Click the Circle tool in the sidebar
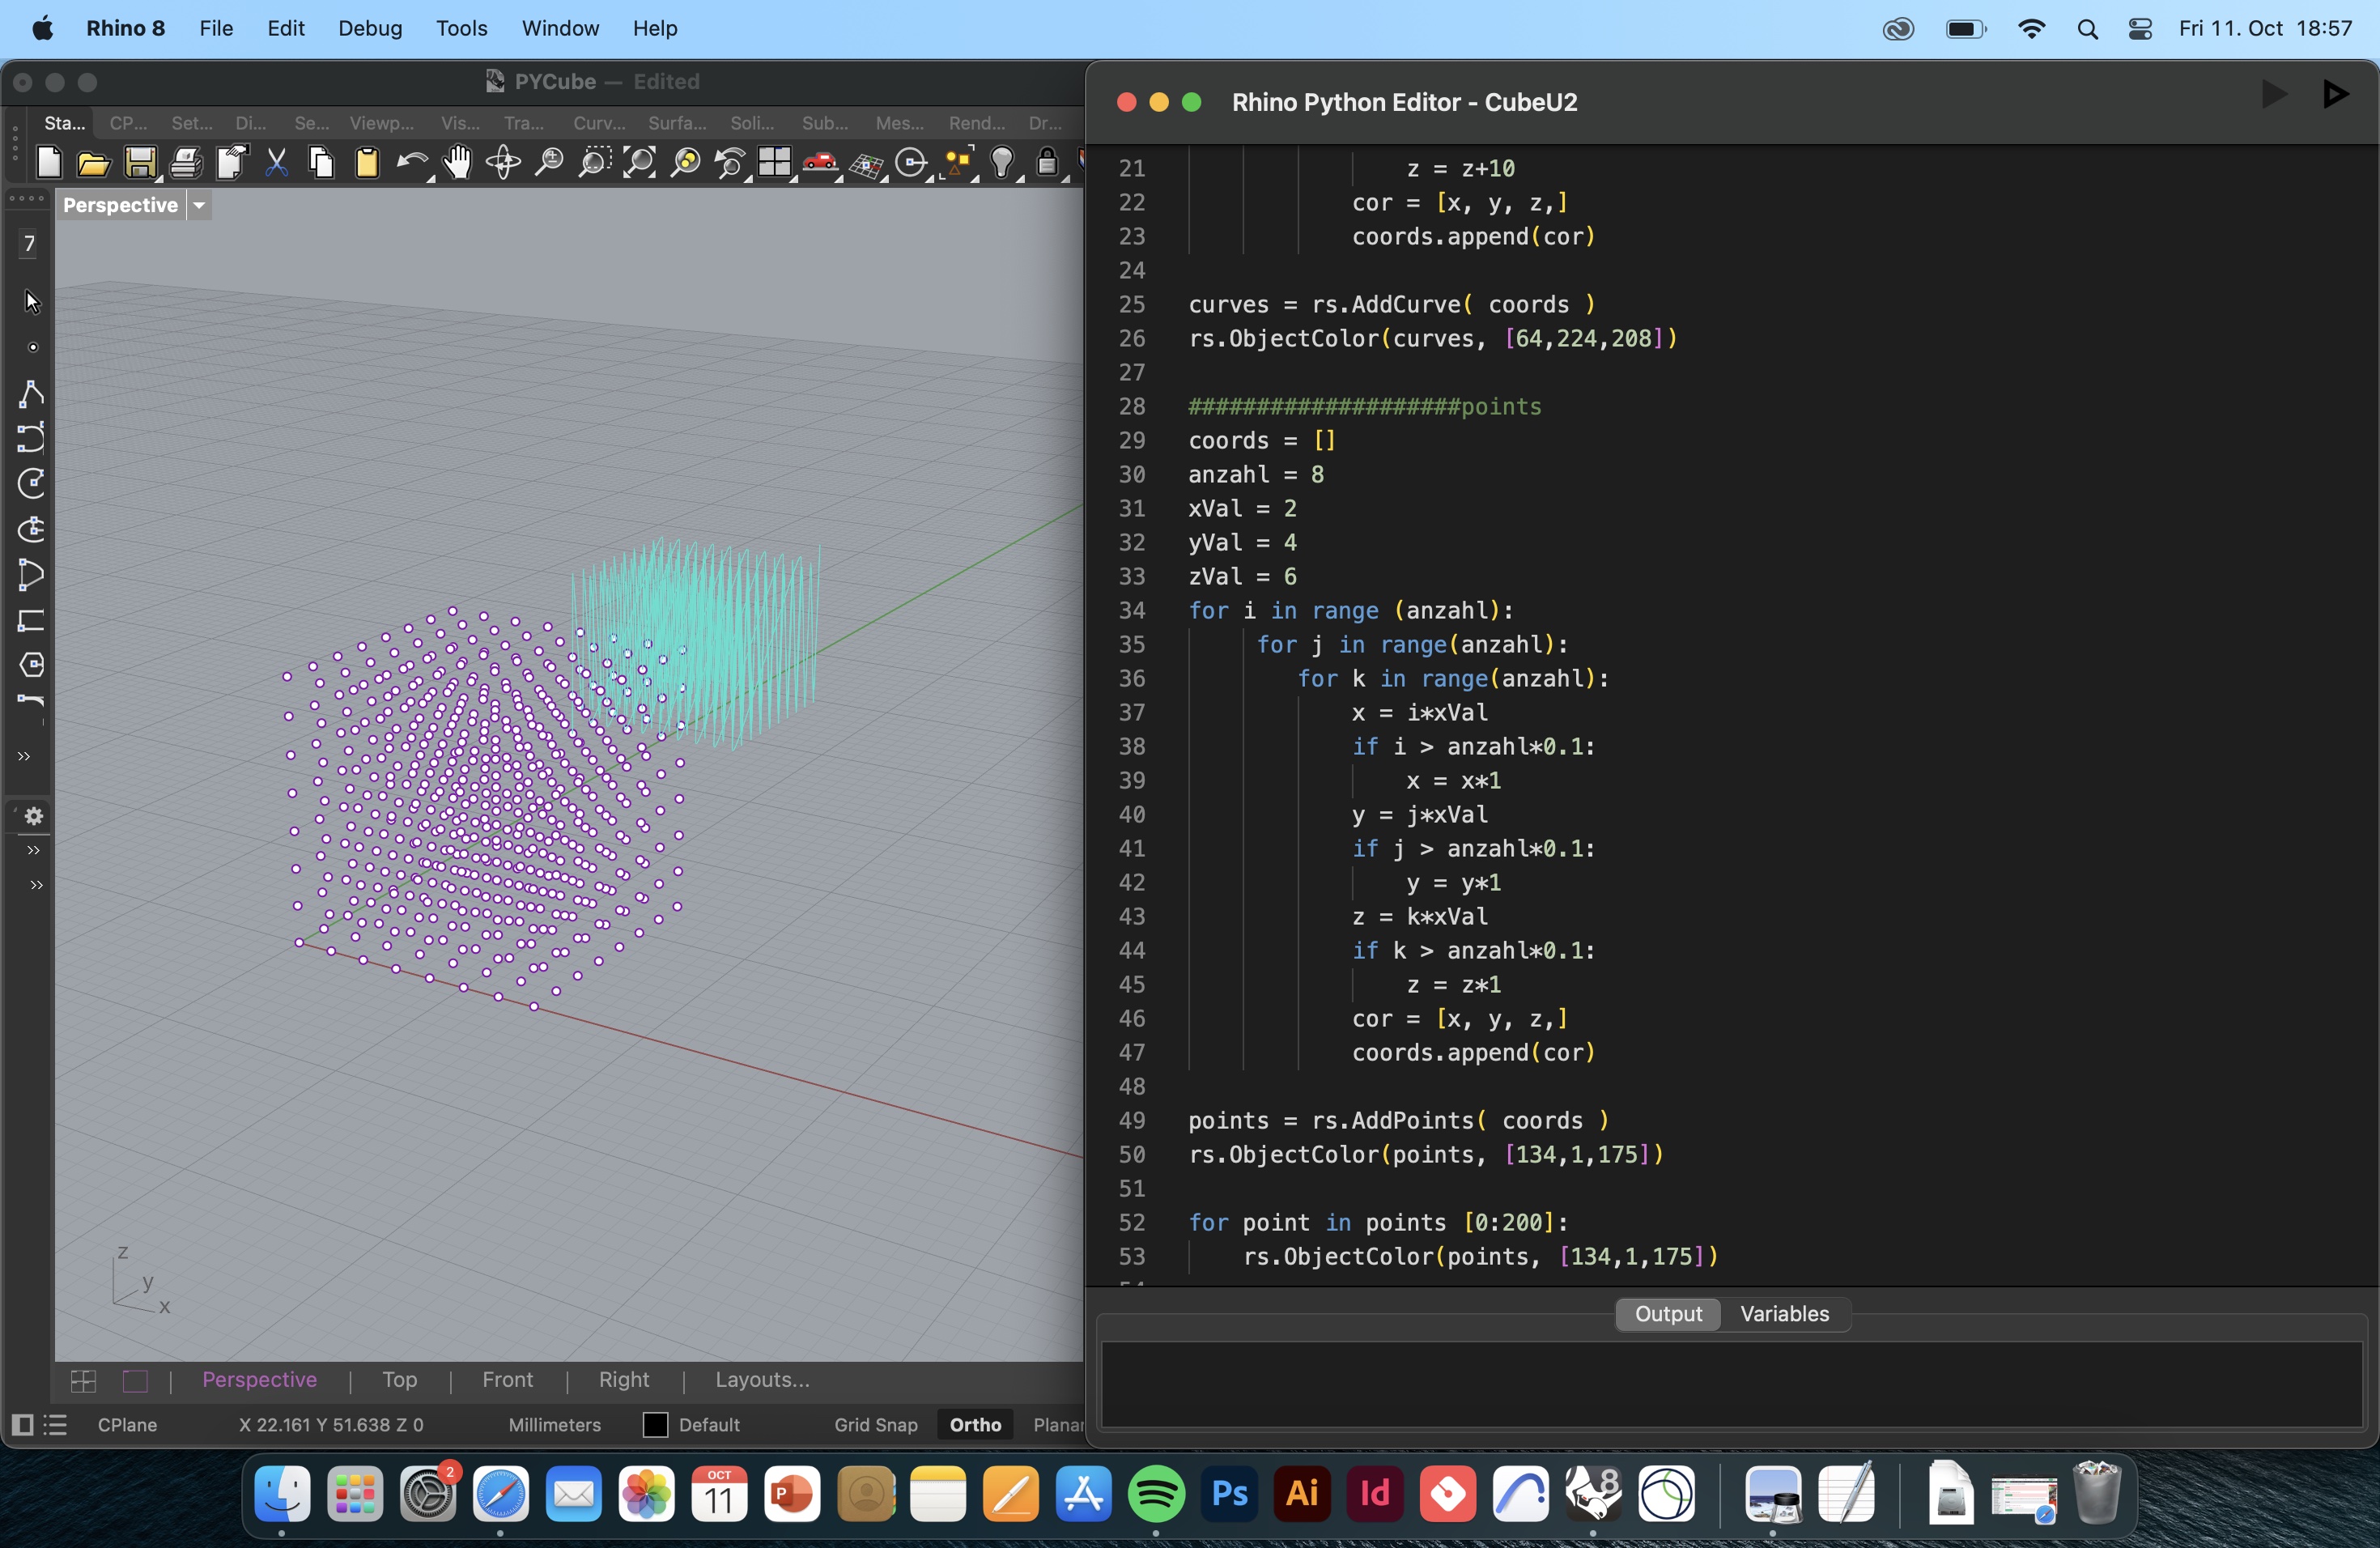 [32, 484]
